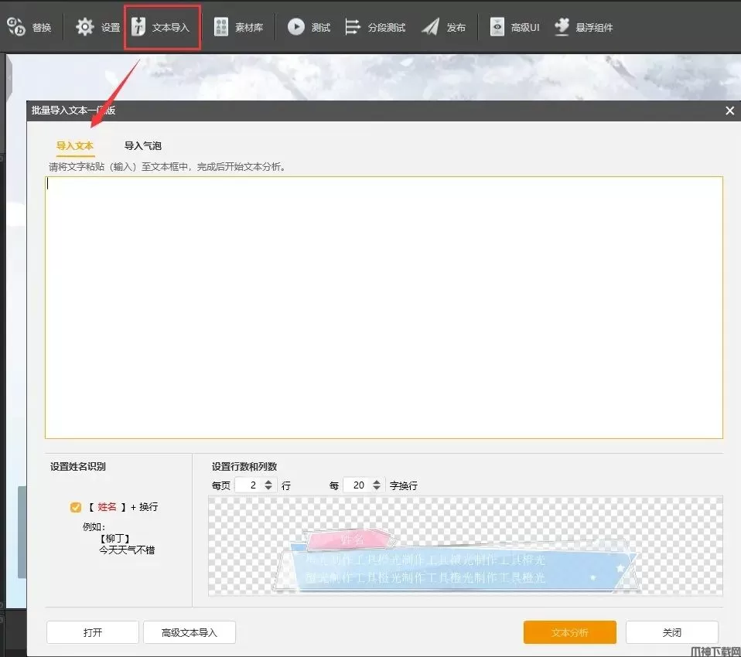
Task: Toggle the 【姓名】+换行 name recognition checkbox
Action: click(x=75, y=507)
